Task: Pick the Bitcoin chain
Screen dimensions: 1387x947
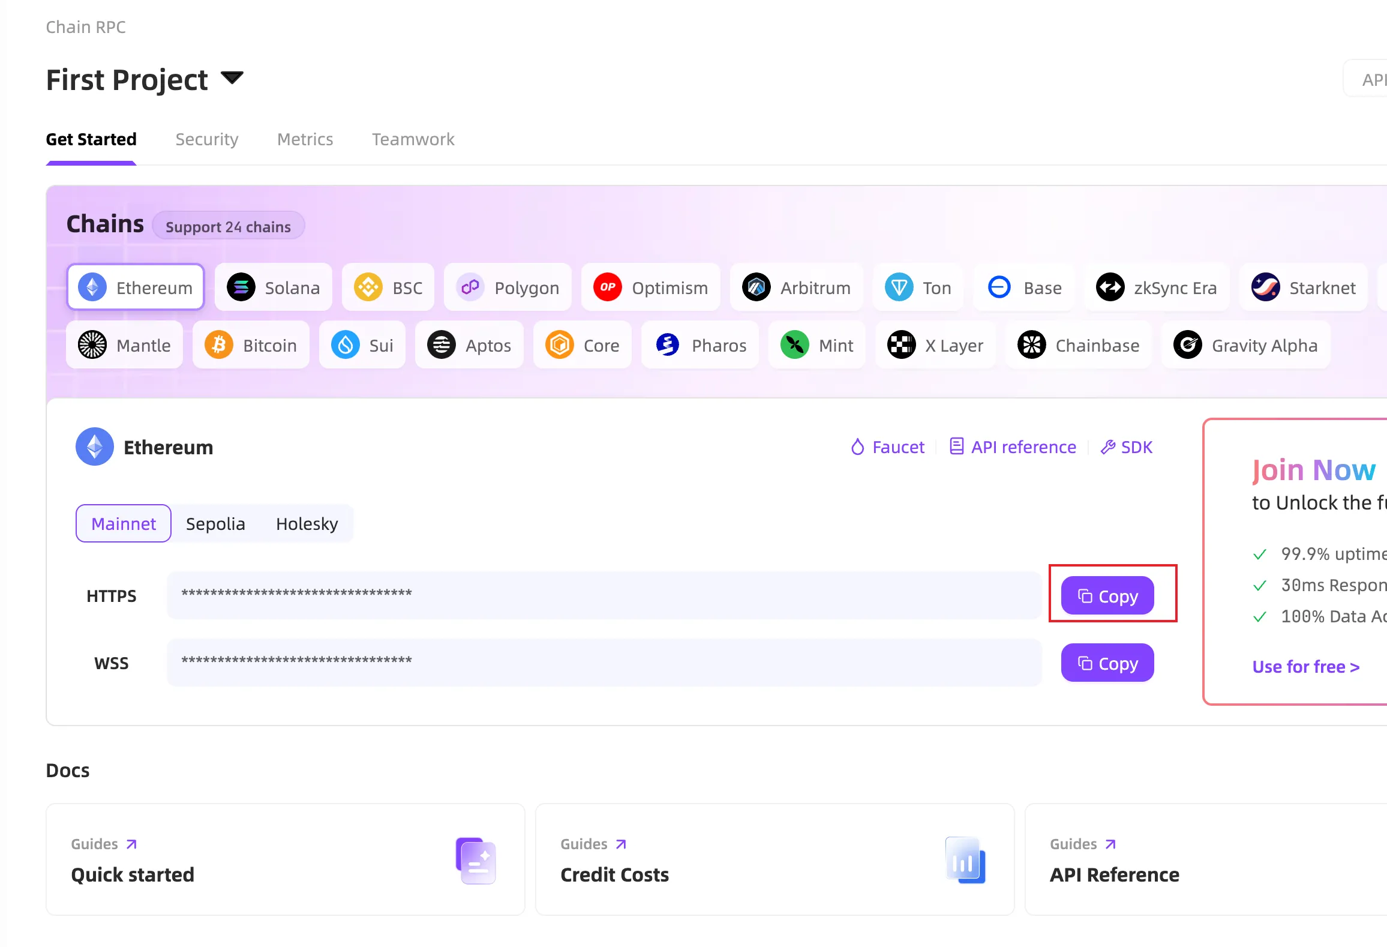Action: 251,345
